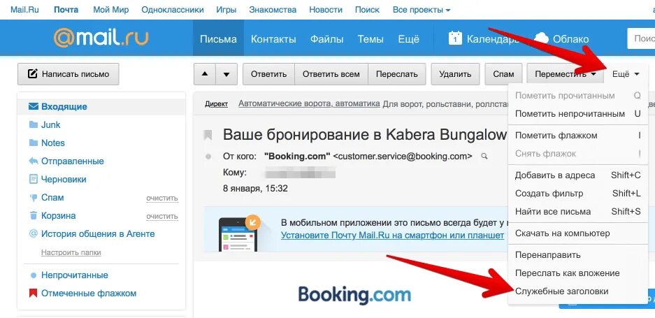Open the Ещё tab in the blue header
The width and height of the screenshot is (655, 318).
pos(408,39)
